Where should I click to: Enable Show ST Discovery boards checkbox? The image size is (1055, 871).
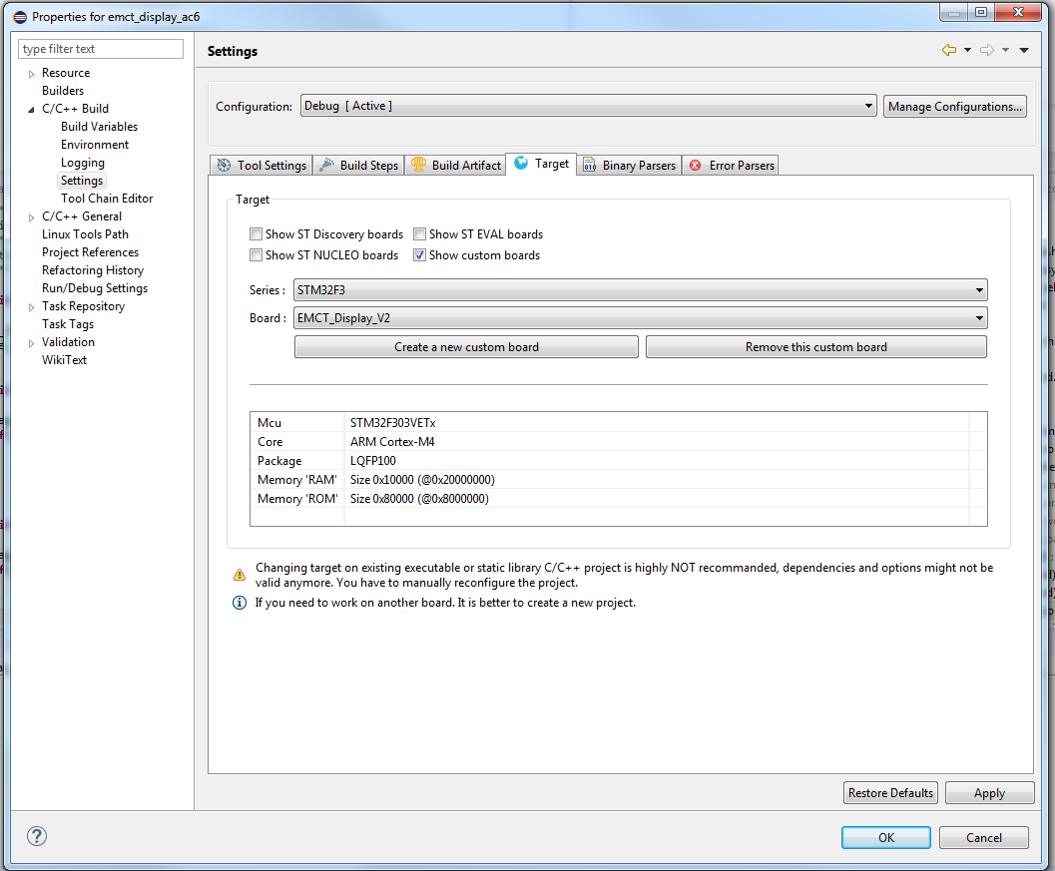[x=257, y=234]
